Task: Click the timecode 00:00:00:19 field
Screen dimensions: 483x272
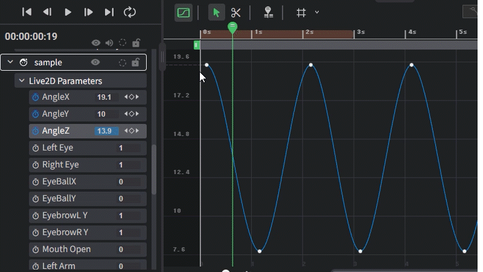Action: click(31, 36)
